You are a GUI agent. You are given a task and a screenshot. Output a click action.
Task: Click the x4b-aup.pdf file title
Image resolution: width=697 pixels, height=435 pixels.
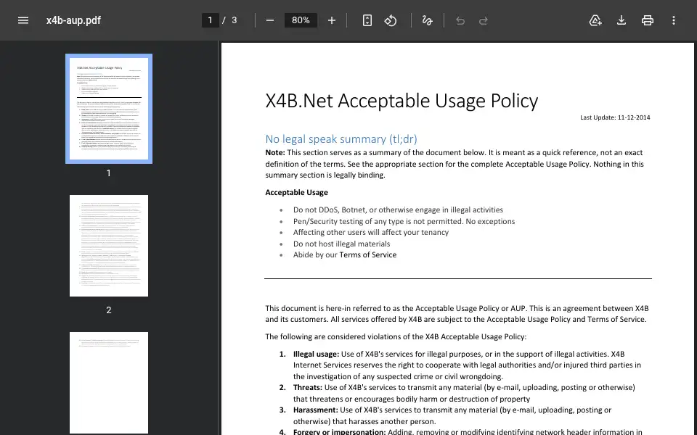pyautogui.click(x=73, y=20)
